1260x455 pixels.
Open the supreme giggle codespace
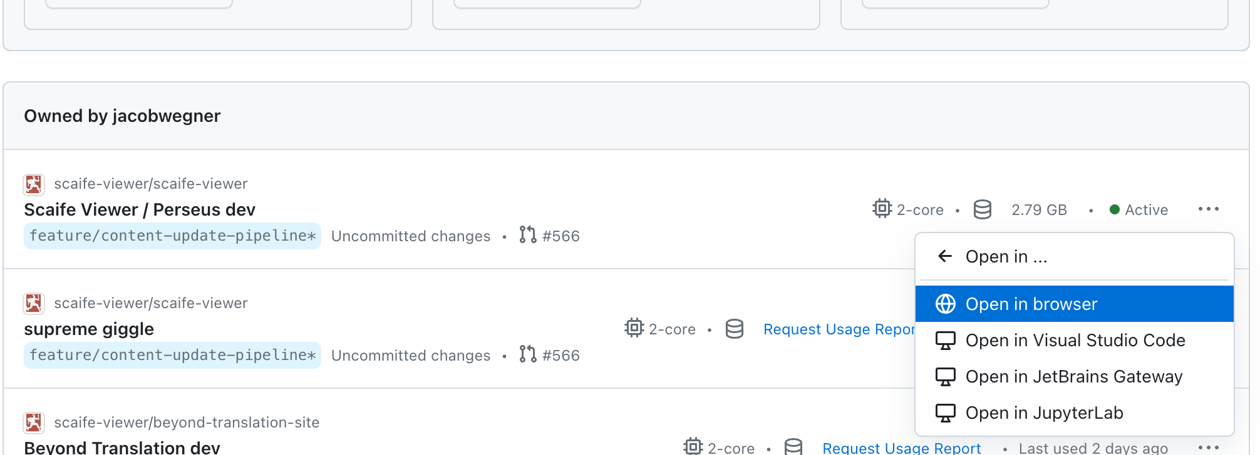[x=89, y=329]
